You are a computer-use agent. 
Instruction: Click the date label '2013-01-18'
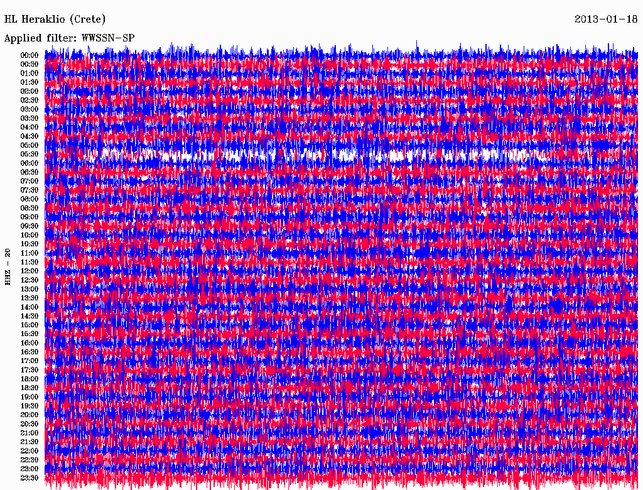(x=606, y=19)
